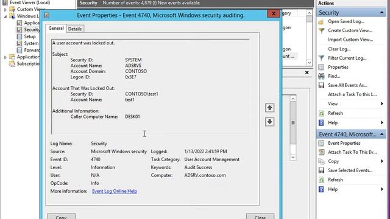Click the Properties icon under Security actions

pos(321,68)
